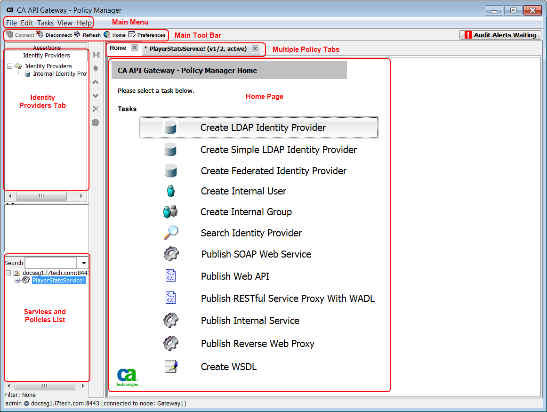Open the Tasks menu

(45, 23)
